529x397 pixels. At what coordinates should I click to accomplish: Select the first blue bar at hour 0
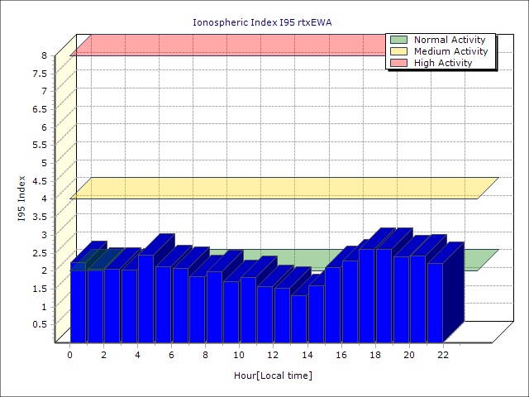78,304
